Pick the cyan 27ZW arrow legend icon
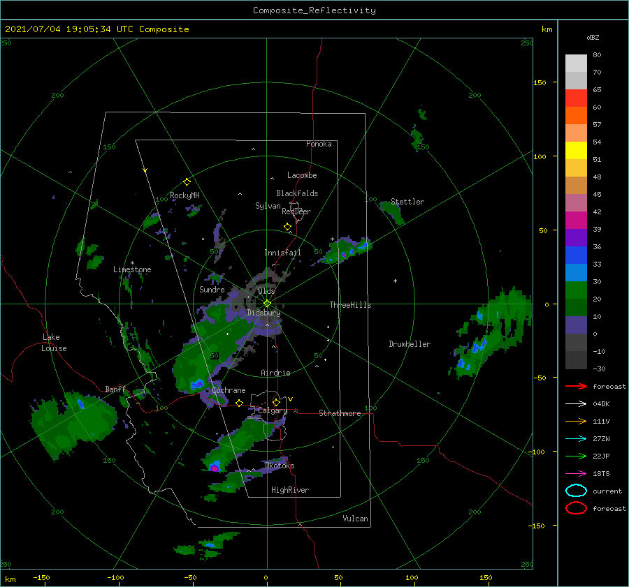 click(x=576, y=439)
